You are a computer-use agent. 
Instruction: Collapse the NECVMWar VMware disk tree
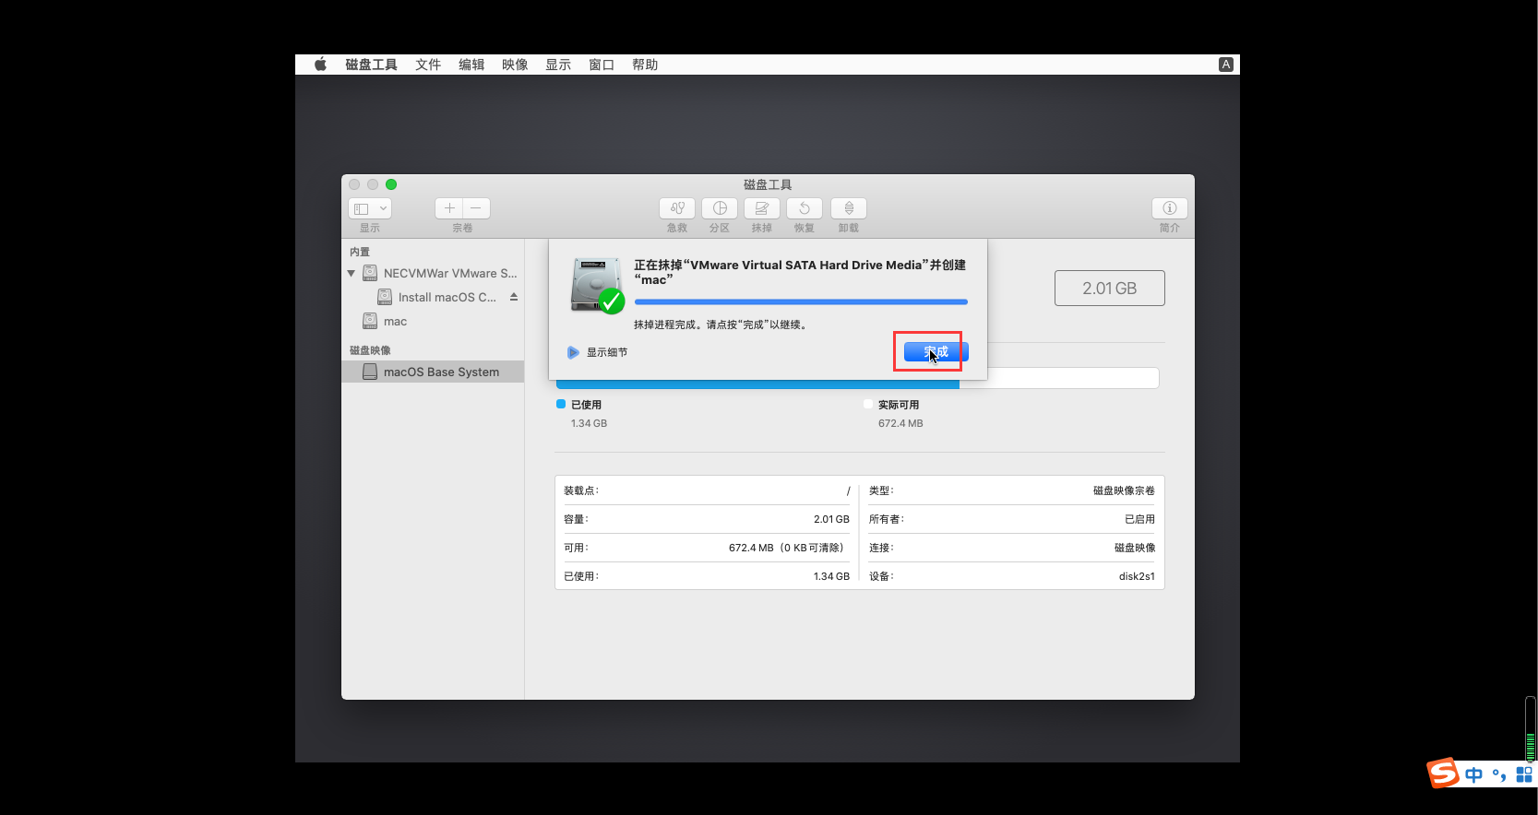coord(351,274)
